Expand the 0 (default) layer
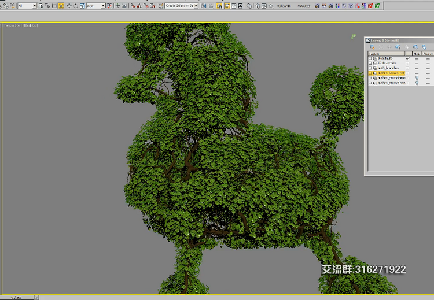The image size is (434, 300). (370, 58)
